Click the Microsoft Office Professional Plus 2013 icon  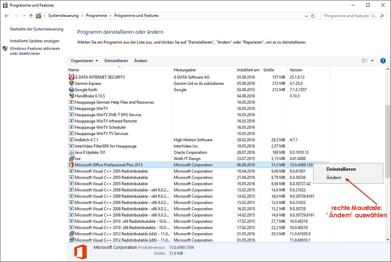pos(71,165)
